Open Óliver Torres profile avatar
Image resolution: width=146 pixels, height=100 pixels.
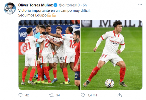point(10,8)
